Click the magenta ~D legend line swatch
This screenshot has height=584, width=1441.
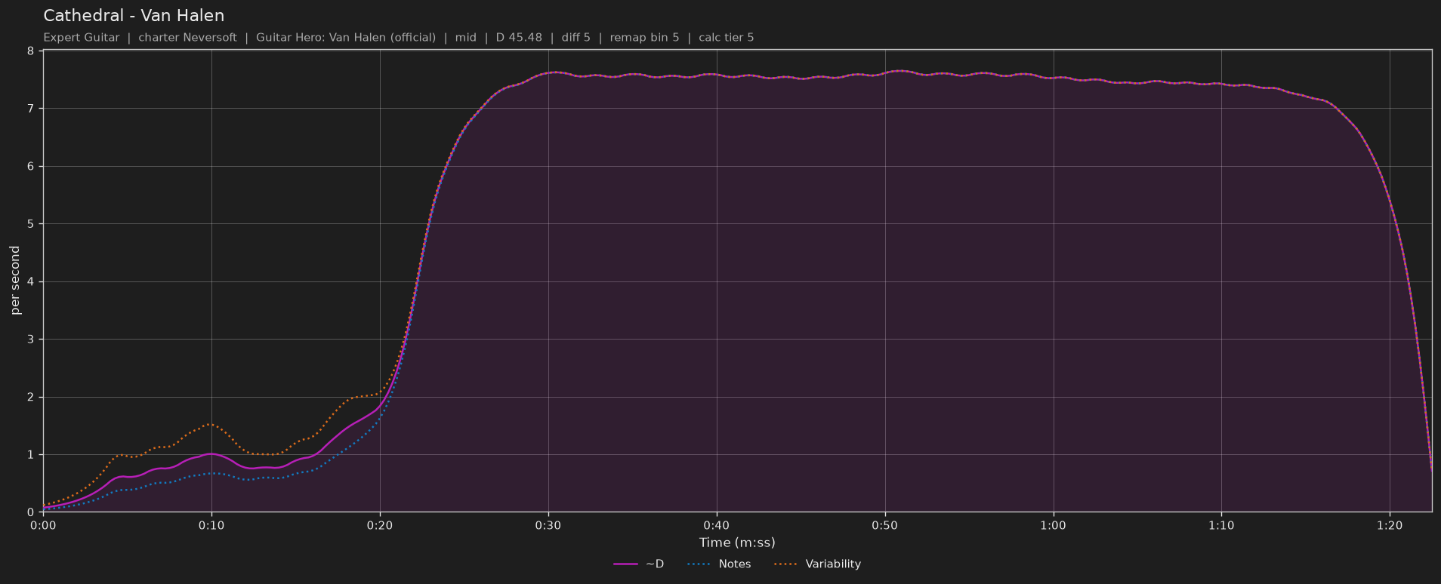[x=626, y=564]
